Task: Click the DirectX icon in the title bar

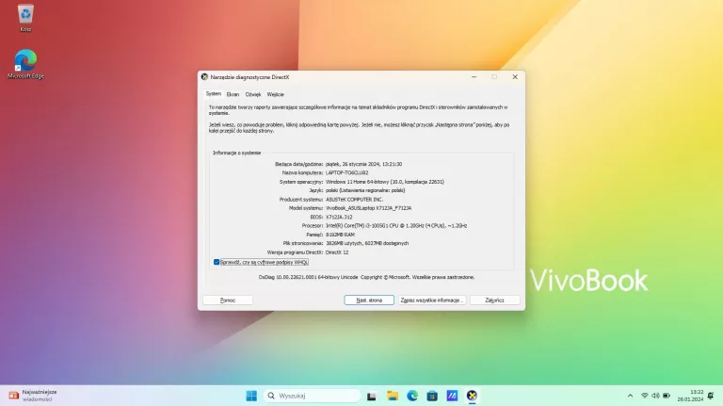Action: [x=204, y=77]
